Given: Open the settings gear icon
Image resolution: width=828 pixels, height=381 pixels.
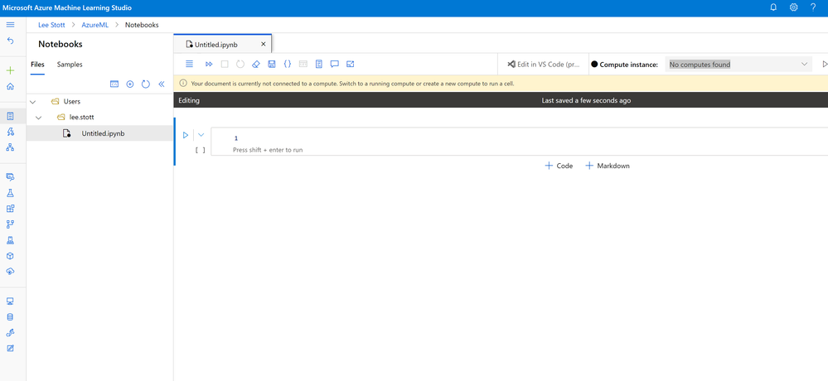Looking at the screenshot, I should point(794,7).
